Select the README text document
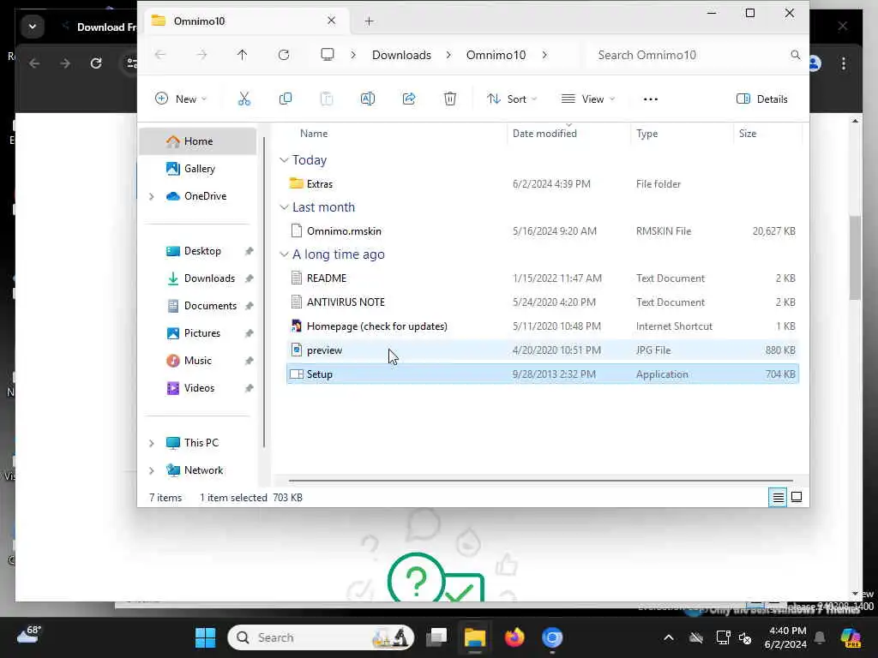The image size is (878, 658). click(x=543, y=278)
